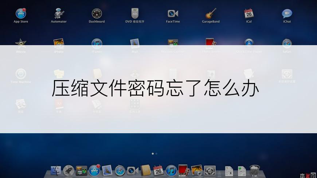Open iCal calendar in the Dock
Image resolution: width=317 pixels, height=178 pixels.
158,170
